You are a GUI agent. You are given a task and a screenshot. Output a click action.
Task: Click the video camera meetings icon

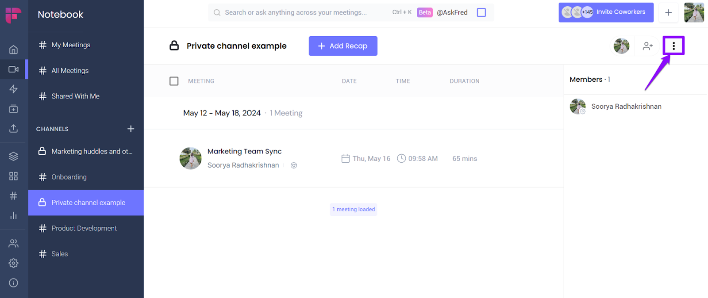pos(14,69)
